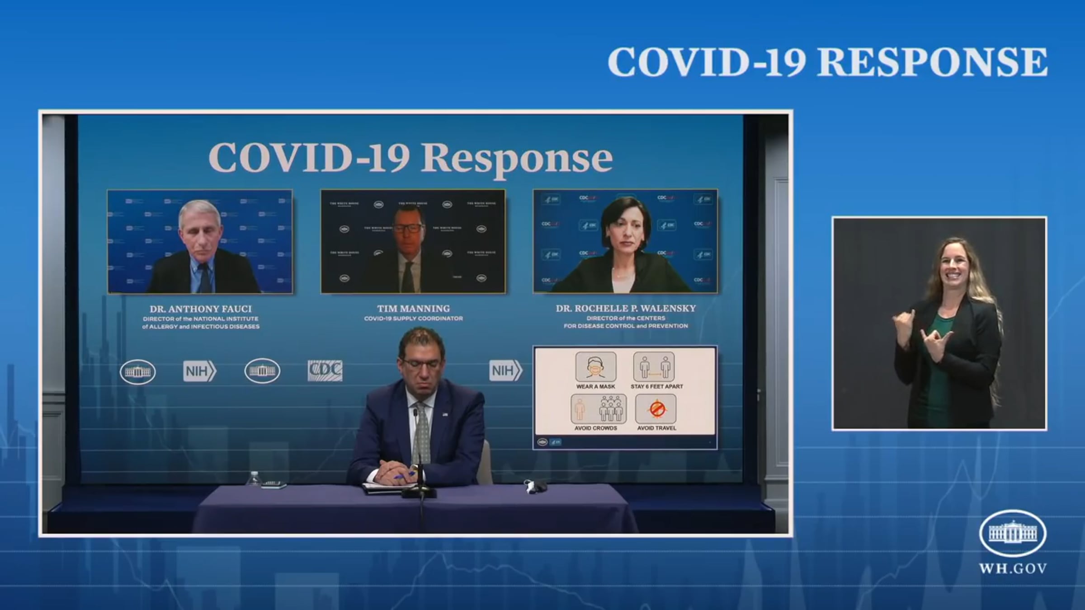Click the White House oval logo between NIH and CDC

click(x=262, y=371)
